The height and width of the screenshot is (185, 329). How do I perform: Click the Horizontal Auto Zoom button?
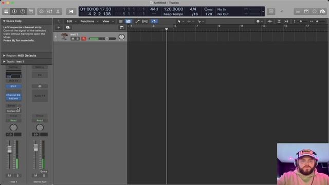(x=286, y=21)
